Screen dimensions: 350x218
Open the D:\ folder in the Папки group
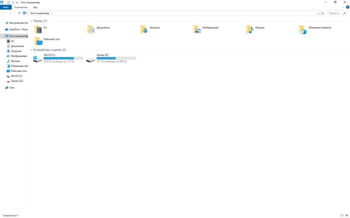pyautogui.click(x=41, y=29)
